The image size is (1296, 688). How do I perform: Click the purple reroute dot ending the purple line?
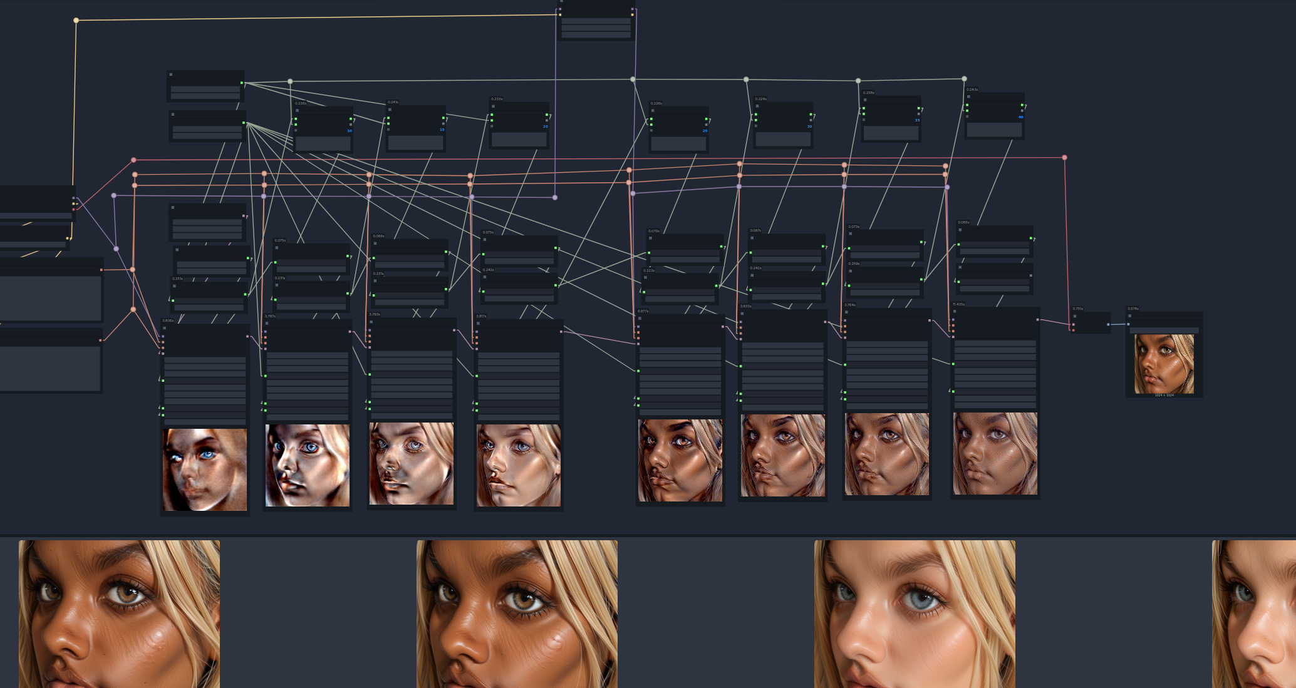click(555, 197)
